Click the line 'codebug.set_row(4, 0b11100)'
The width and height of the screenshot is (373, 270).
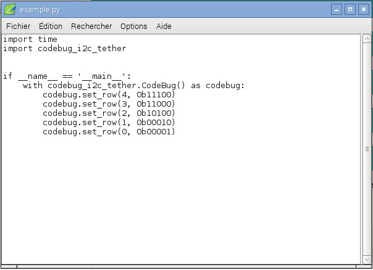109,95
